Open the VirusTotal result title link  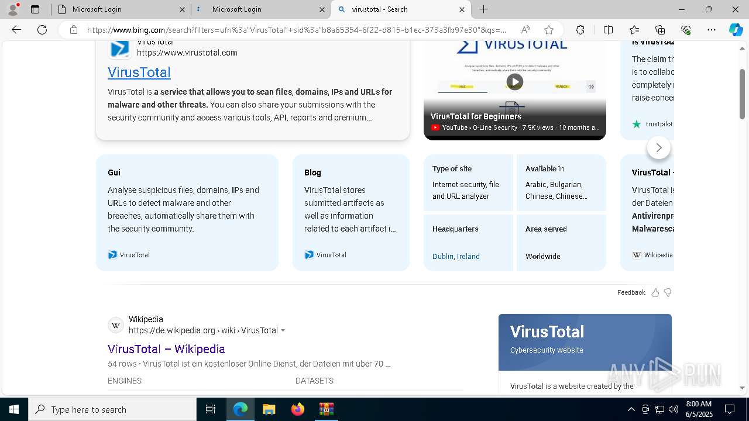[139, 73]
